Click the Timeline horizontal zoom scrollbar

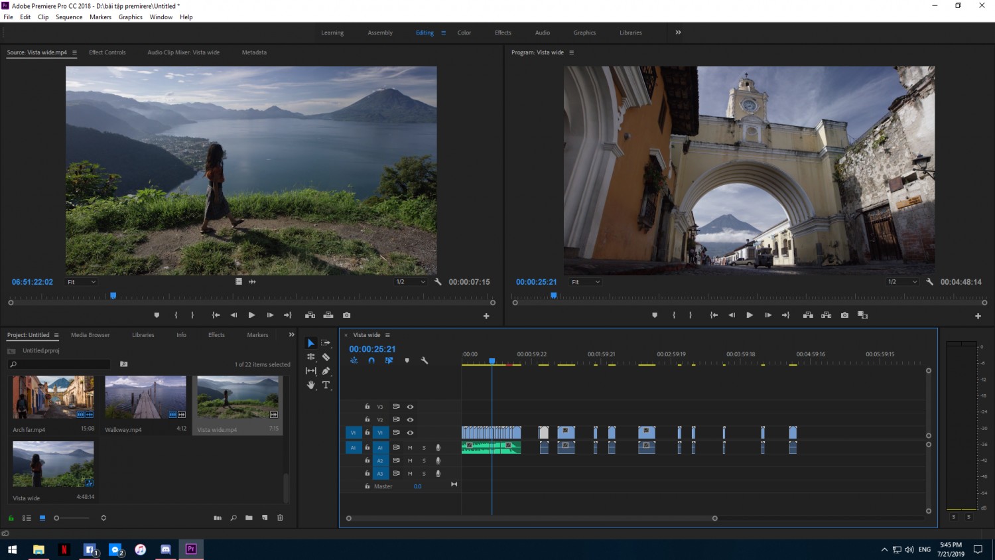coord(531,518)
